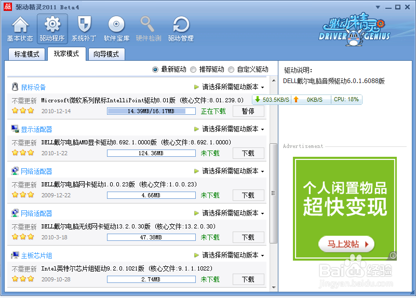This screenshot has width=416, height=298.
Task: Download the DELL无线网卡 13.2.0.30 driver
Action: coord(248,237)
